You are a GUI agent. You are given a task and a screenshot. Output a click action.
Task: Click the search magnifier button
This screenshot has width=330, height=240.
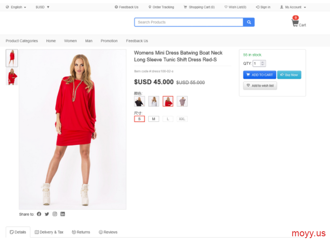click(249, 22)
